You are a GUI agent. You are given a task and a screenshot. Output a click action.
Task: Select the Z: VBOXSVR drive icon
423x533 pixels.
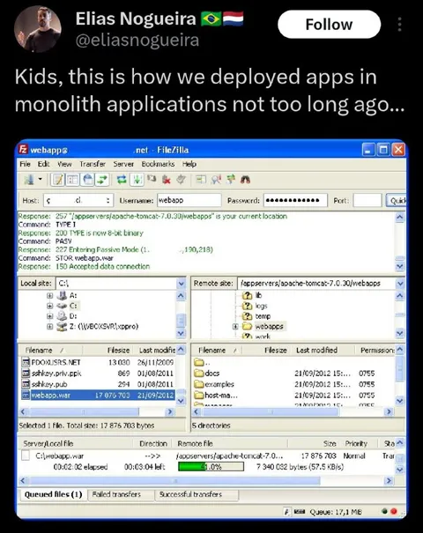click(x=62, y=326)
